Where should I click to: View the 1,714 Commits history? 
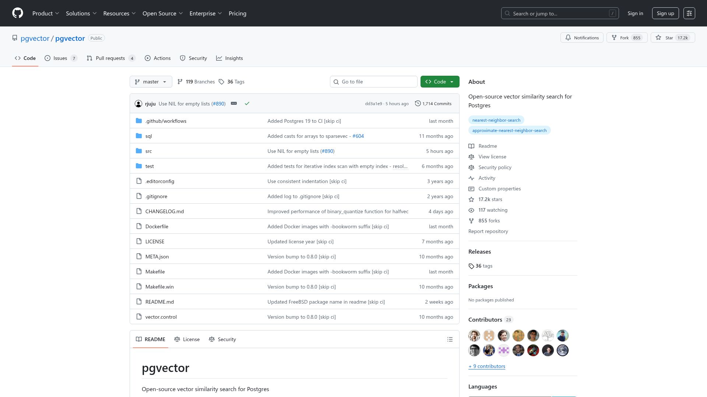point(433,104)
